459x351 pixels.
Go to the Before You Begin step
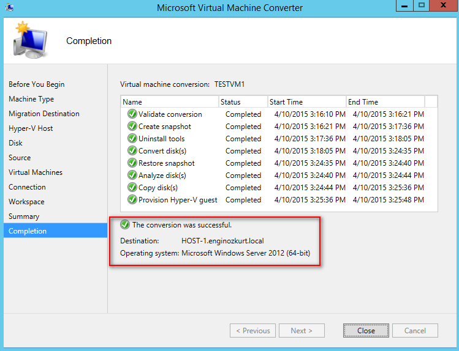point(37,84)
